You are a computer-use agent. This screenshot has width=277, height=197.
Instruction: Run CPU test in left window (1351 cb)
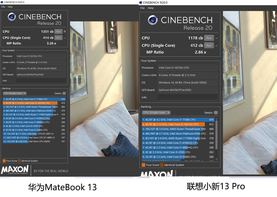point(58,31)
